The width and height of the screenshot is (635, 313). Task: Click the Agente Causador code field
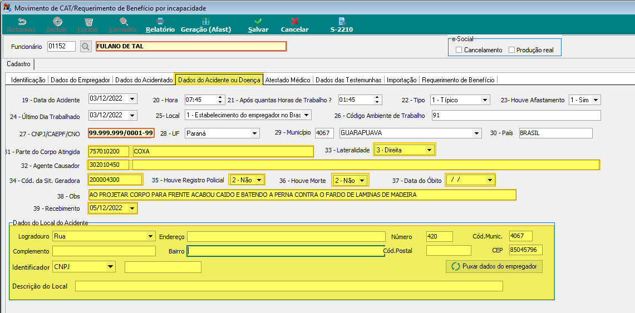[x=109, y=165]
